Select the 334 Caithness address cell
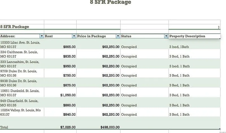226x133 pixels. point(19,54)
